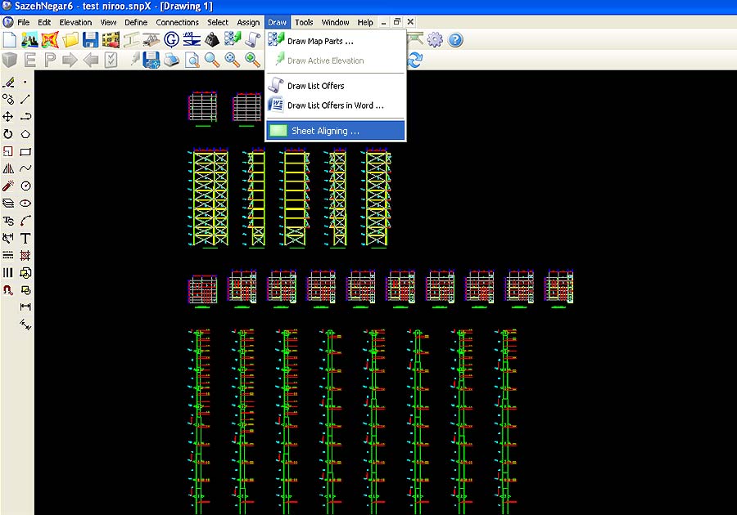This screenshot has height=515, width=737.
Task: Open the Tools menu
Action: point(304,22)
